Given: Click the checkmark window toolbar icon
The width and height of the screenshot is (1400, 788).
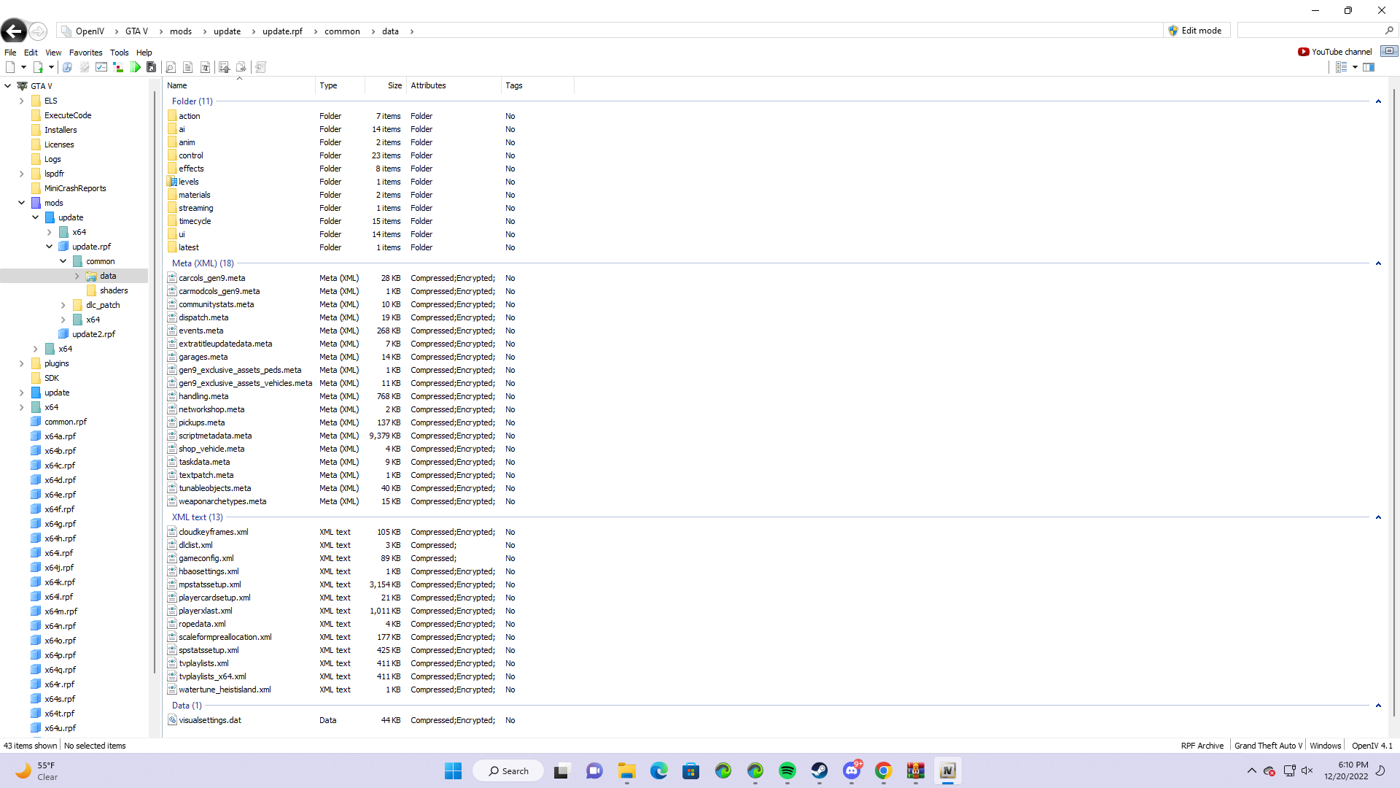Looking at the screenshot, I should (101, 67).
